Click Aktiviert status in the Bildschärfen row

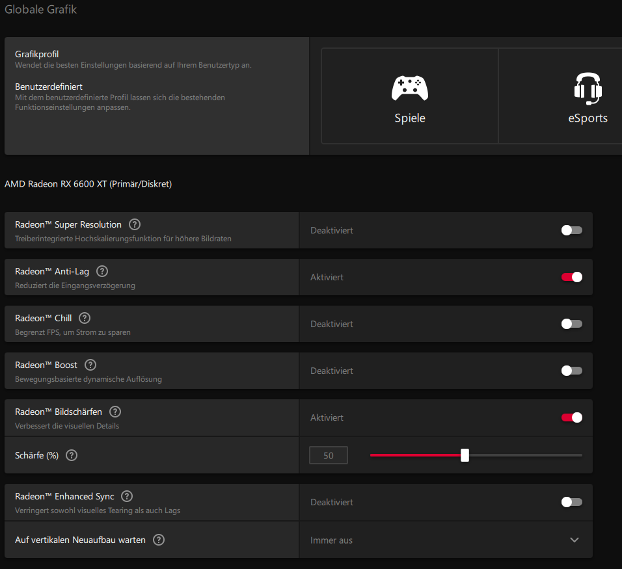click(x=327, y=417)
